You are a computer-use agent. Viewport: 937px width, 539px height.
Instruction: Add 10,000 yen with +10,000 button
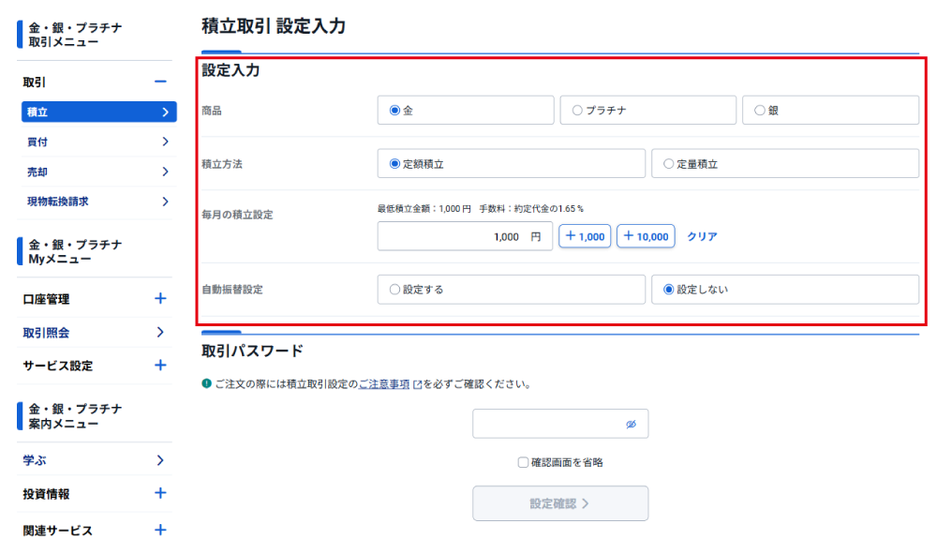(647, 237)
